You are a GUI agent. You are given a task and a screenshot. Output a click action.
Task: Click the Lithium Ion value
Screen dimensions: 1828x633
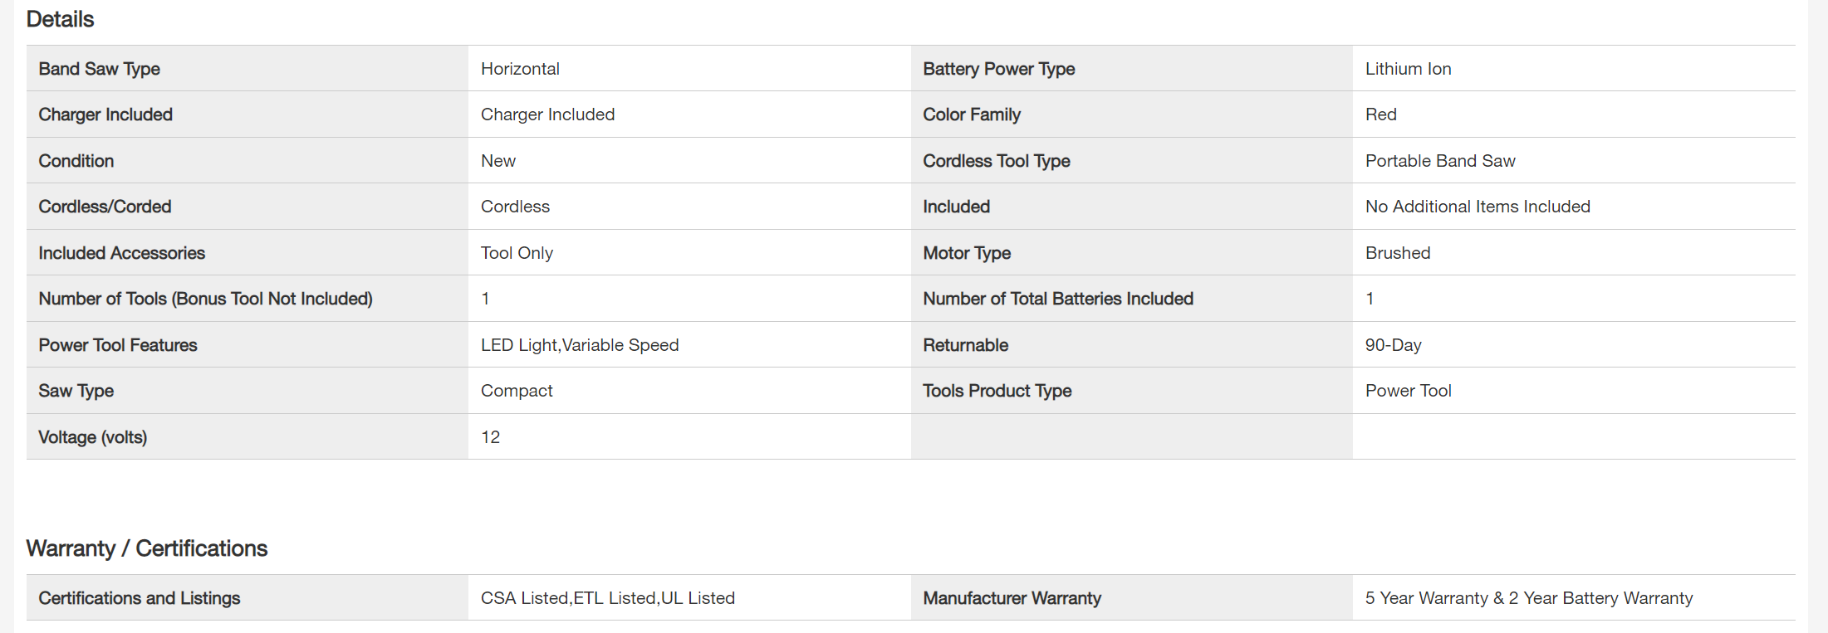click(1408, 69)
